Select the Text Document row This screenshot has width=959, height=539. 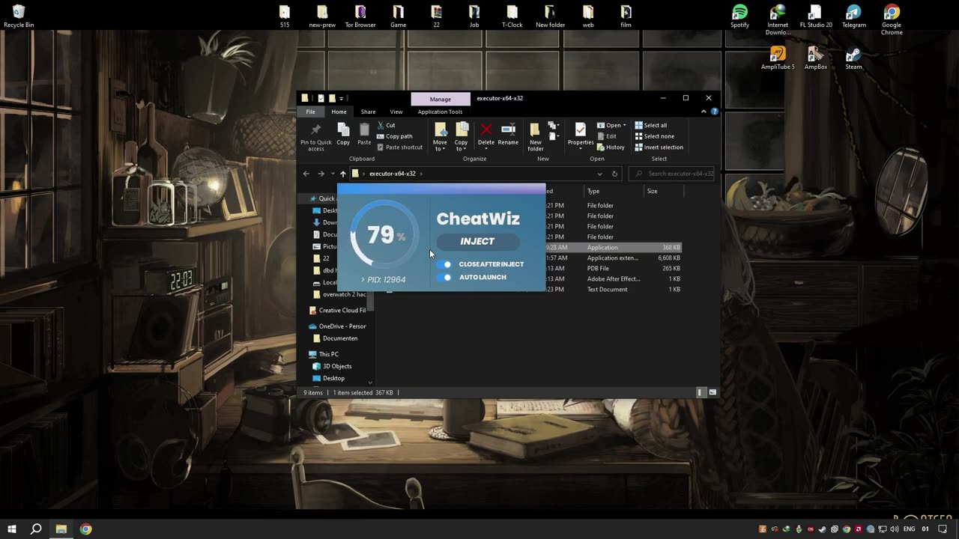coord(613,289)
